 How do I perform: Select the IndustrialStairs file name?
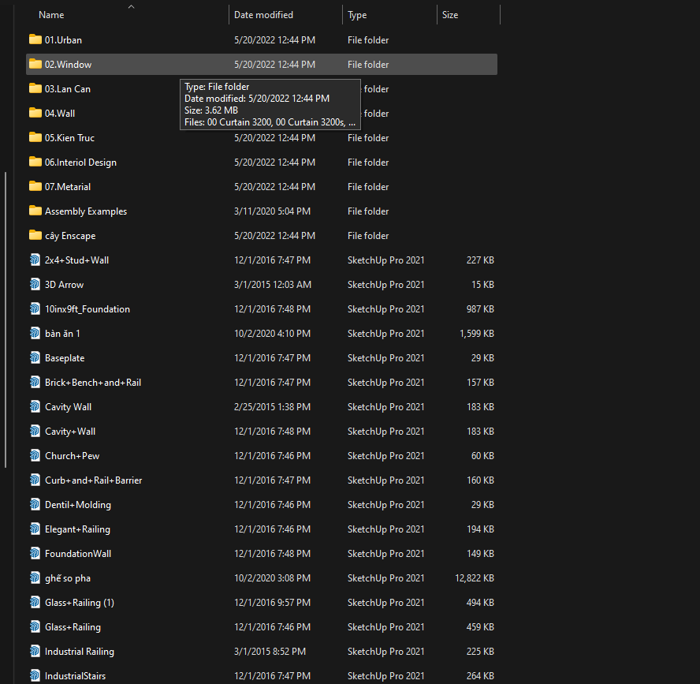coord(75,676)
